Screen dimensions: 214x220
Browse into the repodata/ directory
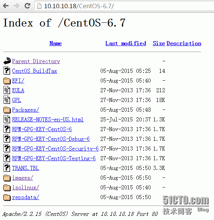26,197
